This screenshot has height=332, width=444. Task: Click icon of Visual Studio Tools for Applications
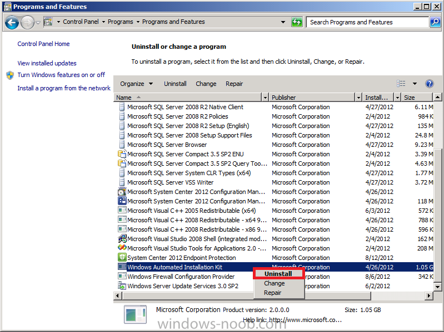point(122,248)
